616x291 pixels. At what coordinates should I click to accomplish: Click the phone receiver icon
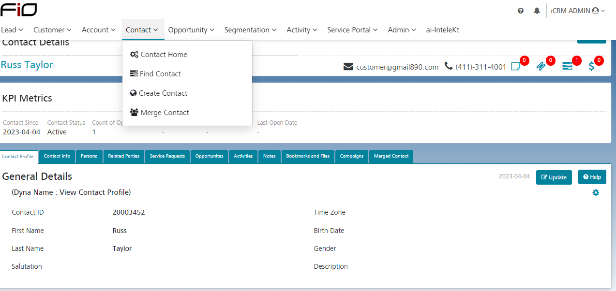tap(448, 66)
